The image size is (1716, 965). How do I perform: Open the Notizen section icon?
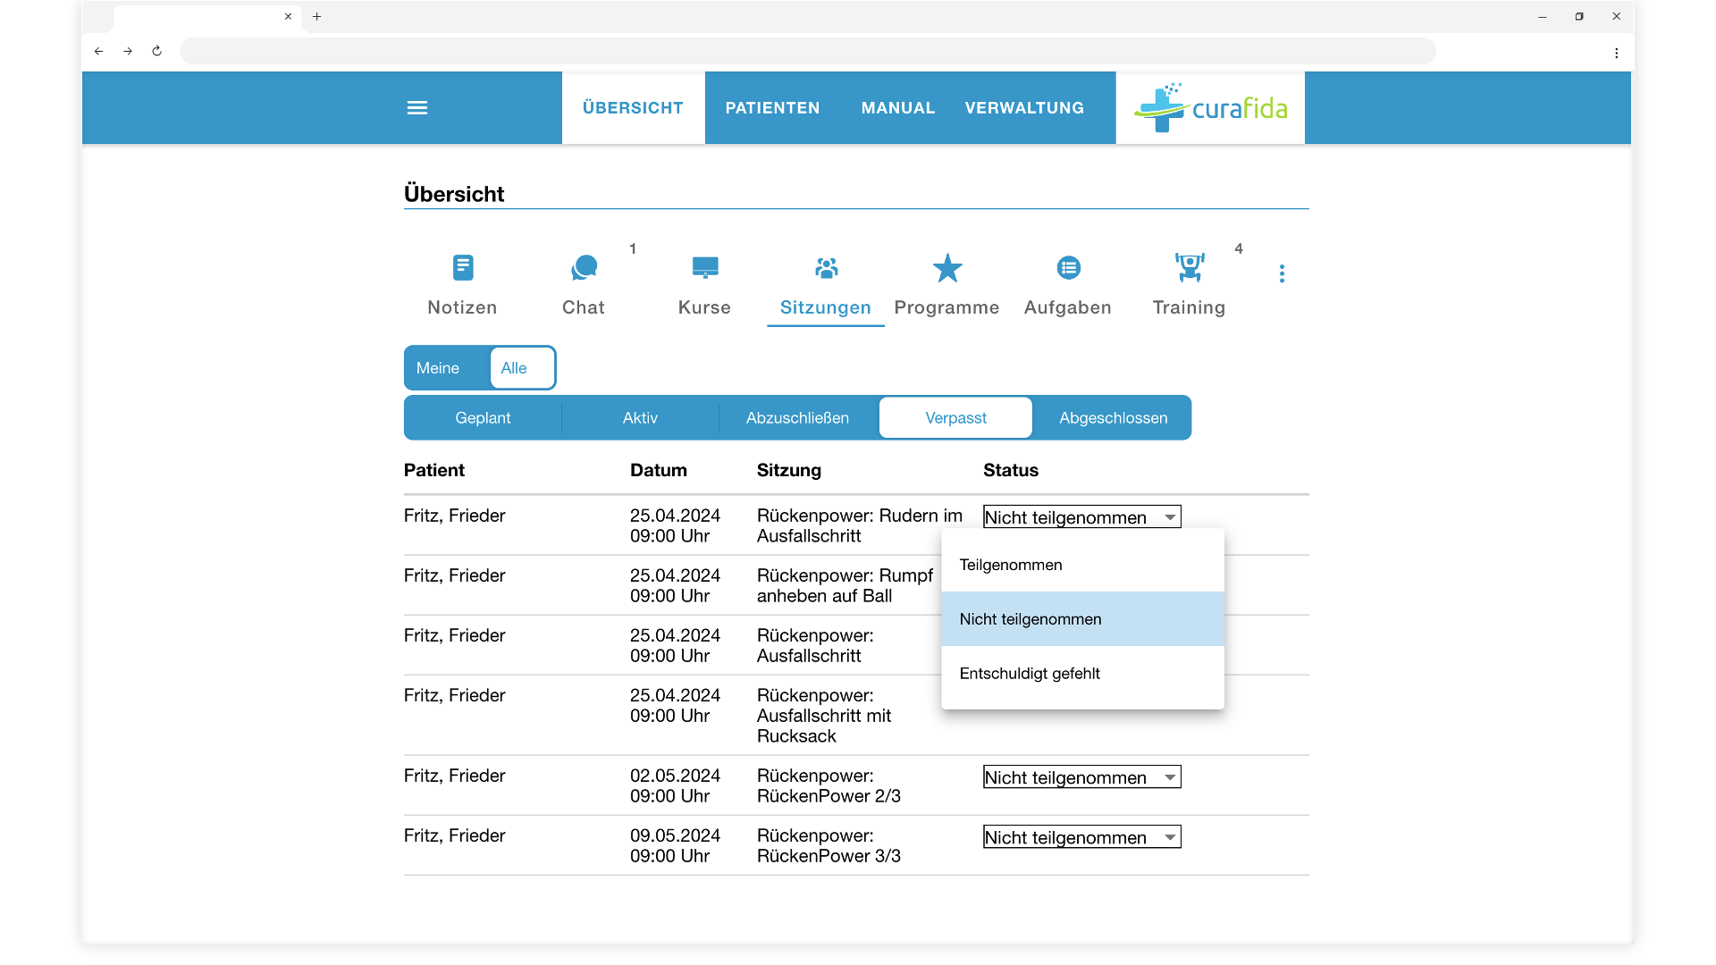click(463, 267)
